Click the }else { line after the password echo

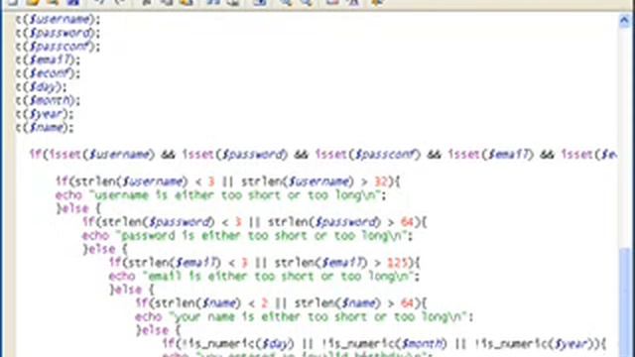click(105, 249)
